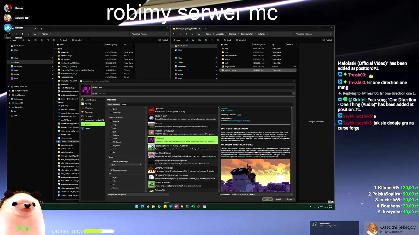Enable Pokaż wszystkie wersje checkbox
The image size is (419, 235).
click(x=111, y=161)
